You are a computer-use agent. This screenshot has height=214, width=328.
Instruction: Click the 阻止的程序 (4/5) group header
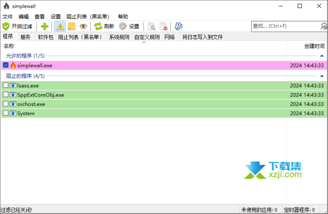coord(25,76)
